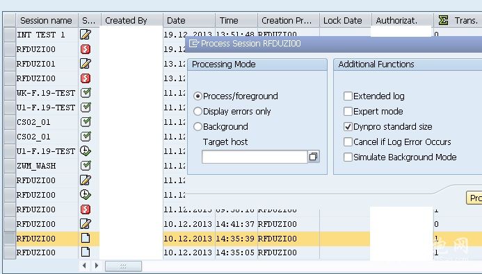Screen dimensions: 482x274
Task: Click the checkmark status icon in the U1-F.19-TEST row
Action: (86, 108)
